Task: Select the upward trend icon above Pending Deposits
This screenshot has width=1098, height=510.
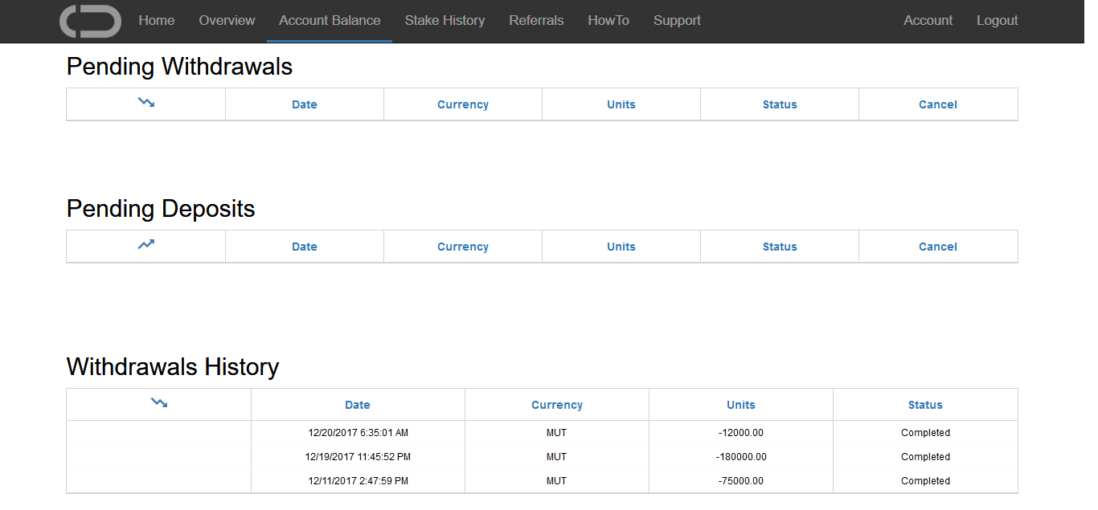Action: 145,246
